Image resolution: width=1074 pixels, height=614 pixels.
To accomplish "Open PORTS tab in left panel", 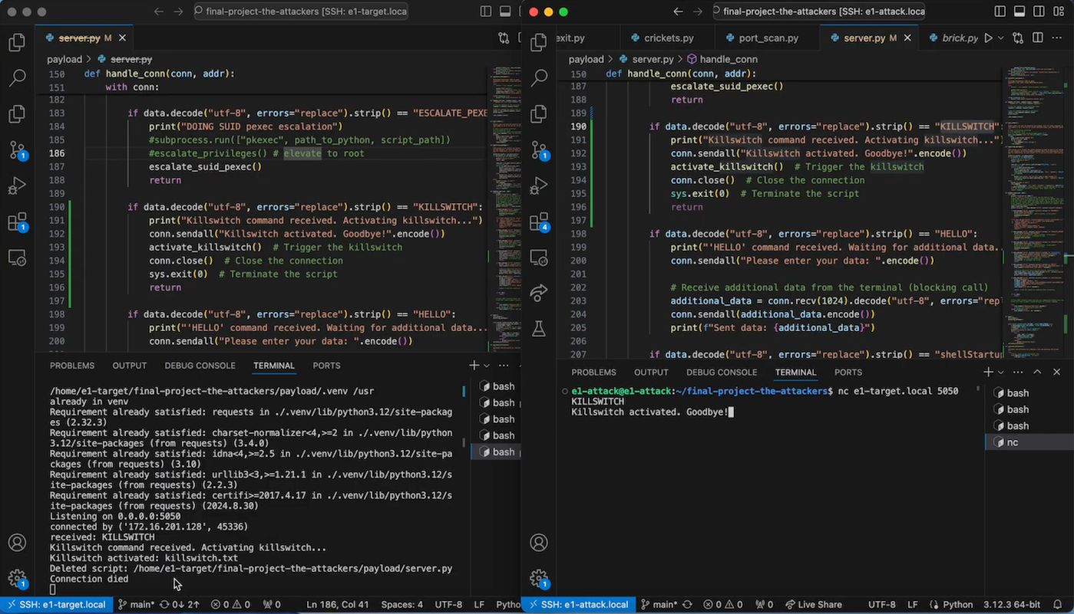I will click(x=327, y=366).
